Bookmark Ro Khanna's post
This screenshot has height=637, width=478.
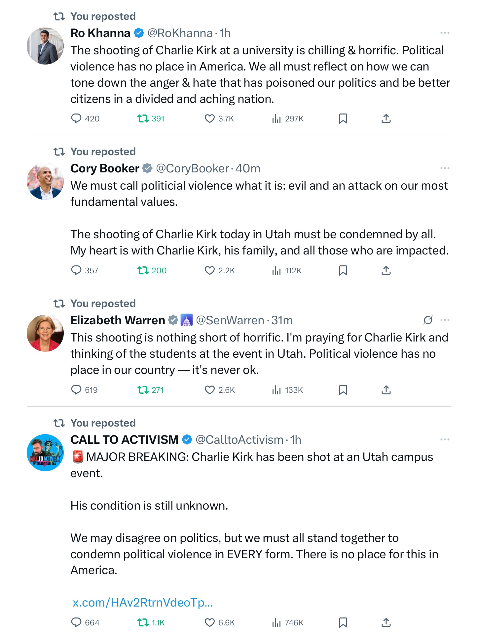pos(343,118)
